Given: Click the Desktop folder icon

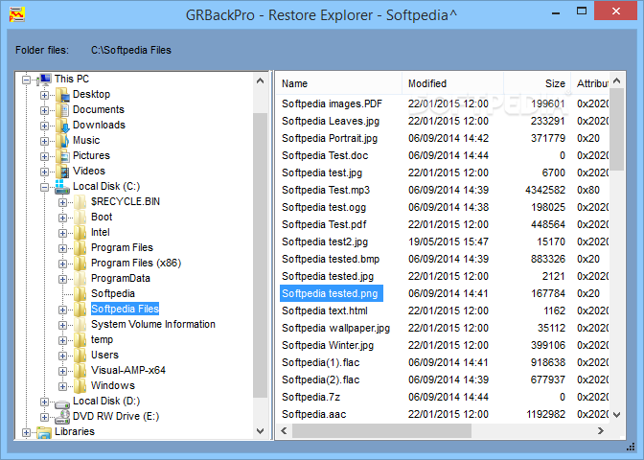Looking at the screenshot, I should 62,95.
